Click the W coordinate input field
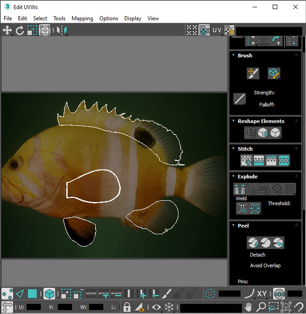 pos(96,307)
